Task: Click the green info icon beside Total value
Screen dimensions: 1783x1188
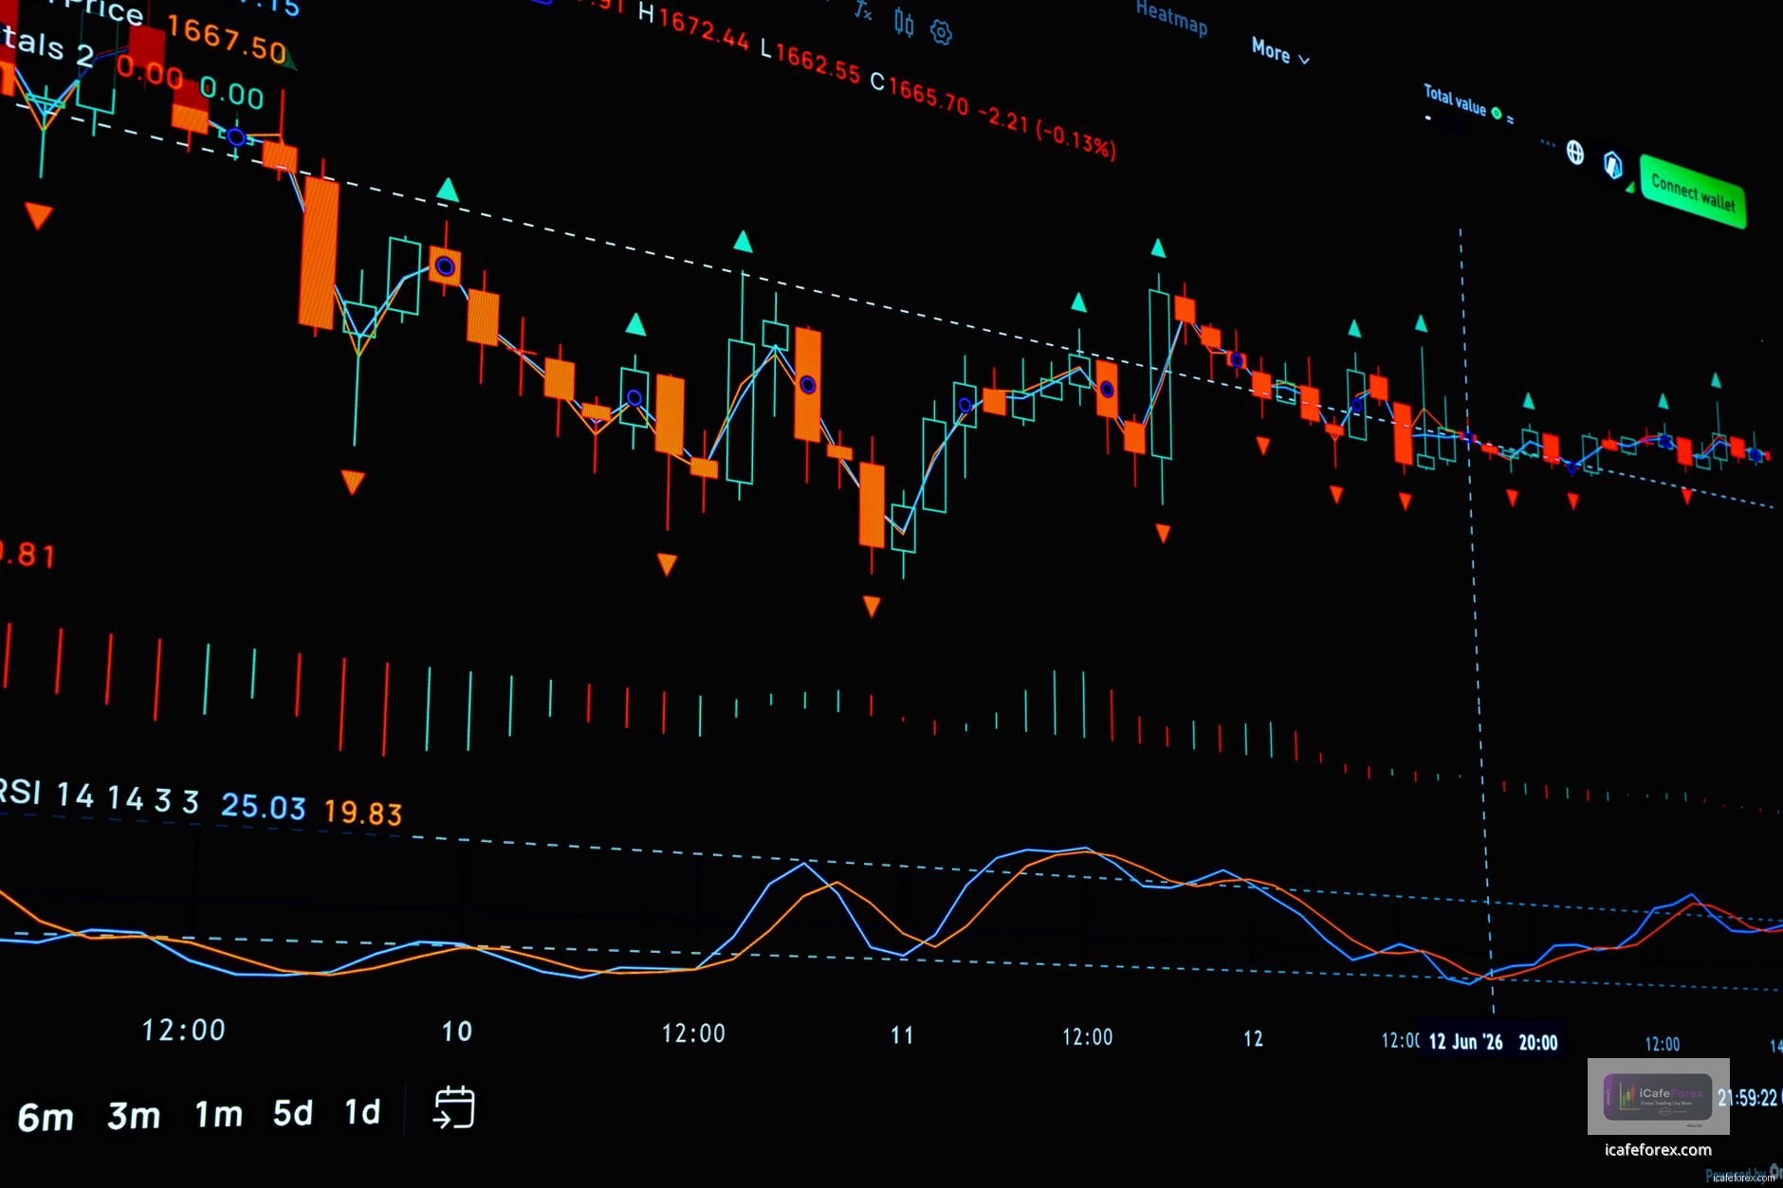Action: pyautogui.click(x=1497, y=113)
